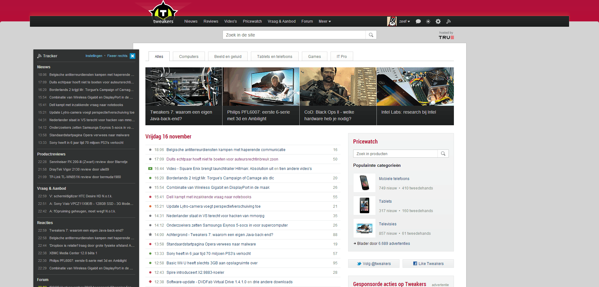Viewport: 599px width, 287px height.
Task: Open 160 tweedehands tablets listing
Action: pos(417,211)
